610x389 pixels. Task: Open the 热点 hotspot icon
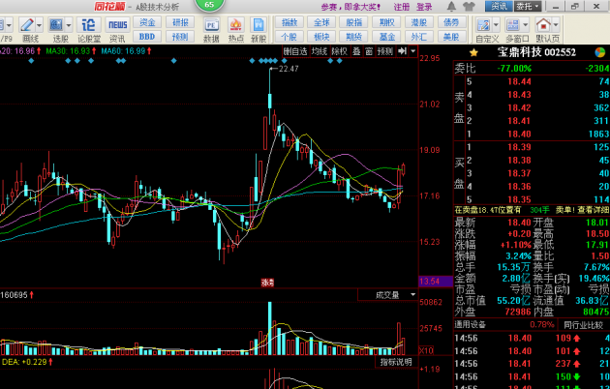tap(235, 28)
